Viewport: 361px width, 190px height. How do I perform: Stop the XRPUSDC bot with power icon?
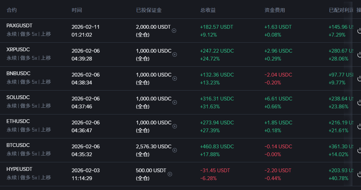359,55
